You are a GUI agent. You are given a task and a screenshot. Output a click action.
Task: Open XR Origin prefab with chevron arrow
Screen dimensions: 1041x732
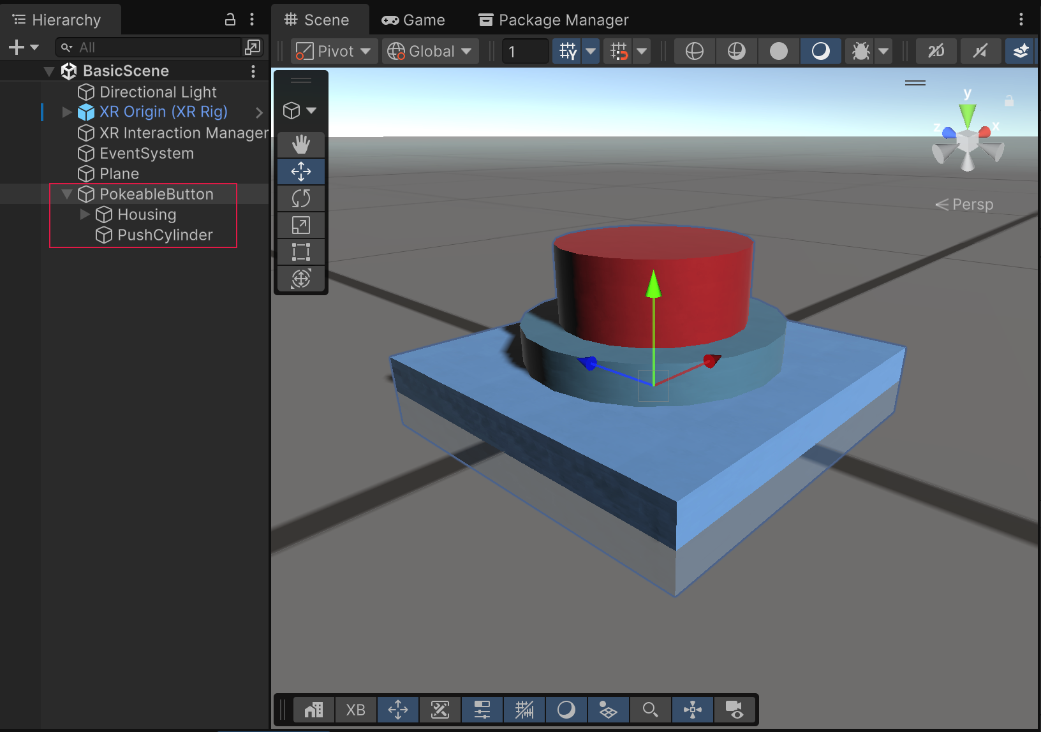pos(259,112)
